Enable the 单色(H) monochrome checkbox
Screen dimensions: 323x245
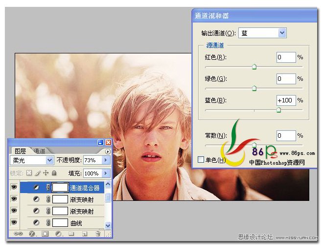201,159
